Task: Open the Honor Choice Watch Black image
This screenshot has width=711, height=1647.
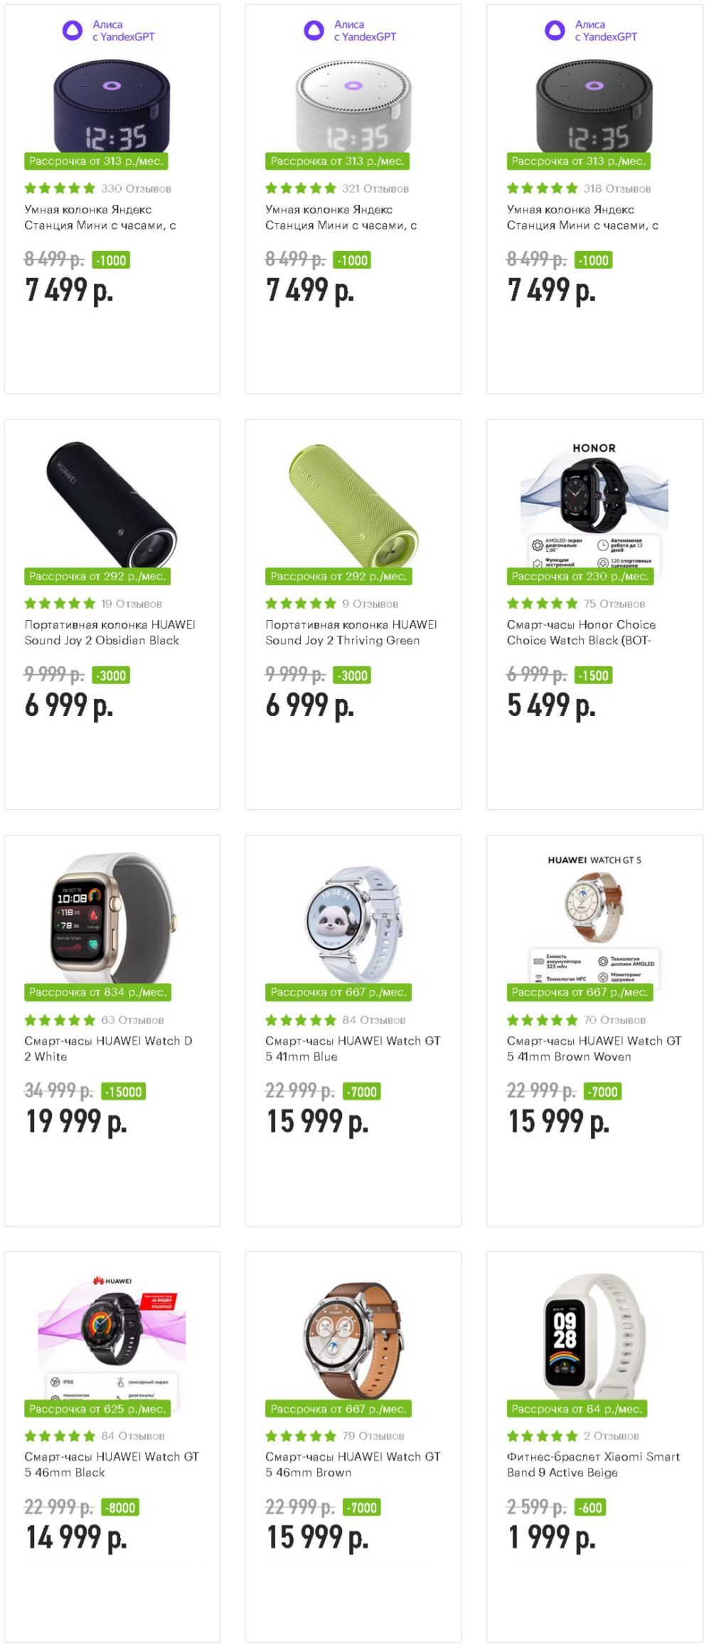Action: click(594, 505)
